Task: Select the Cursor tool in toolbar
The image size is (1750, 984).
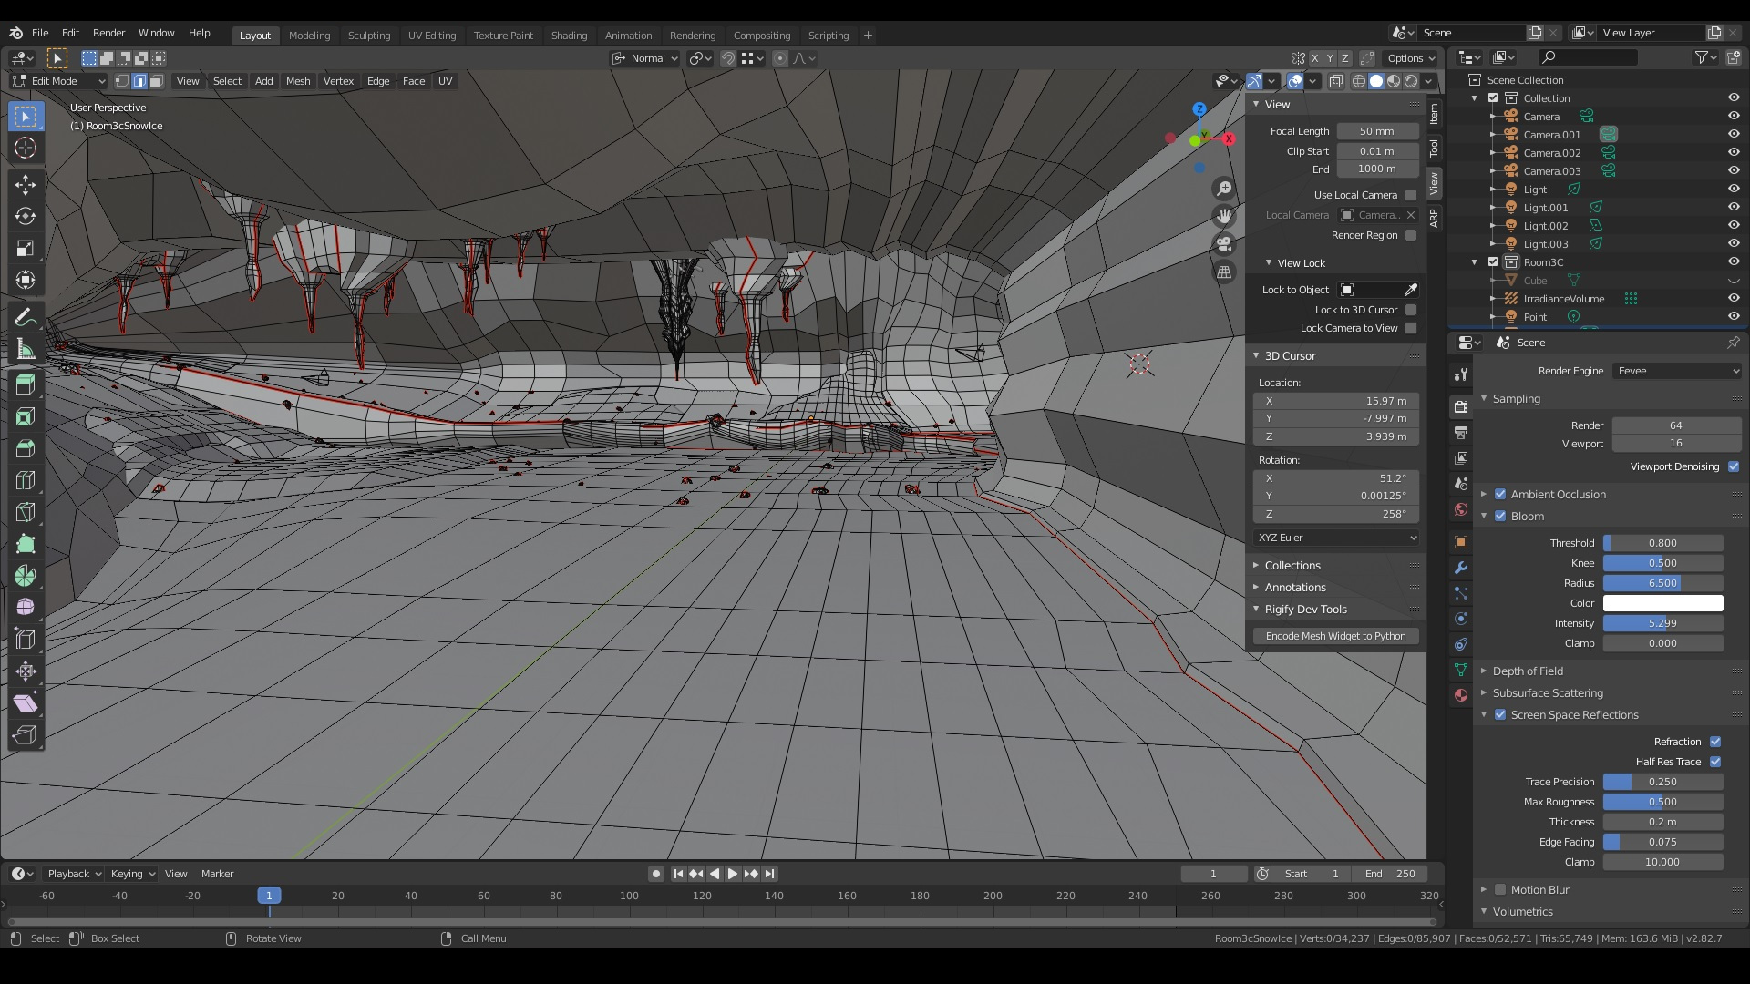Action: pos(26,148)
